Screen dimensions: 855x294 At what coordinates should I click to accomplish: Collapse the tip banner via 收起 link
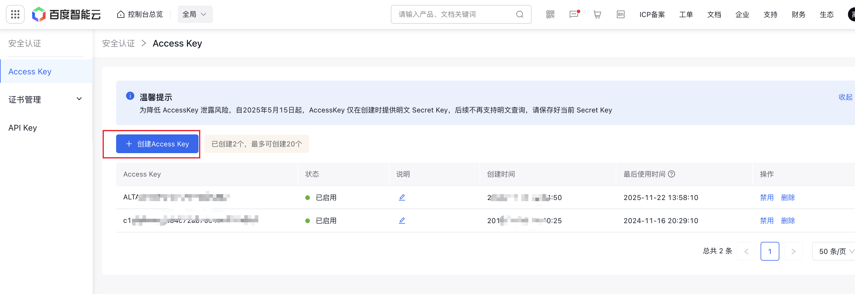[x=845, y=97]
